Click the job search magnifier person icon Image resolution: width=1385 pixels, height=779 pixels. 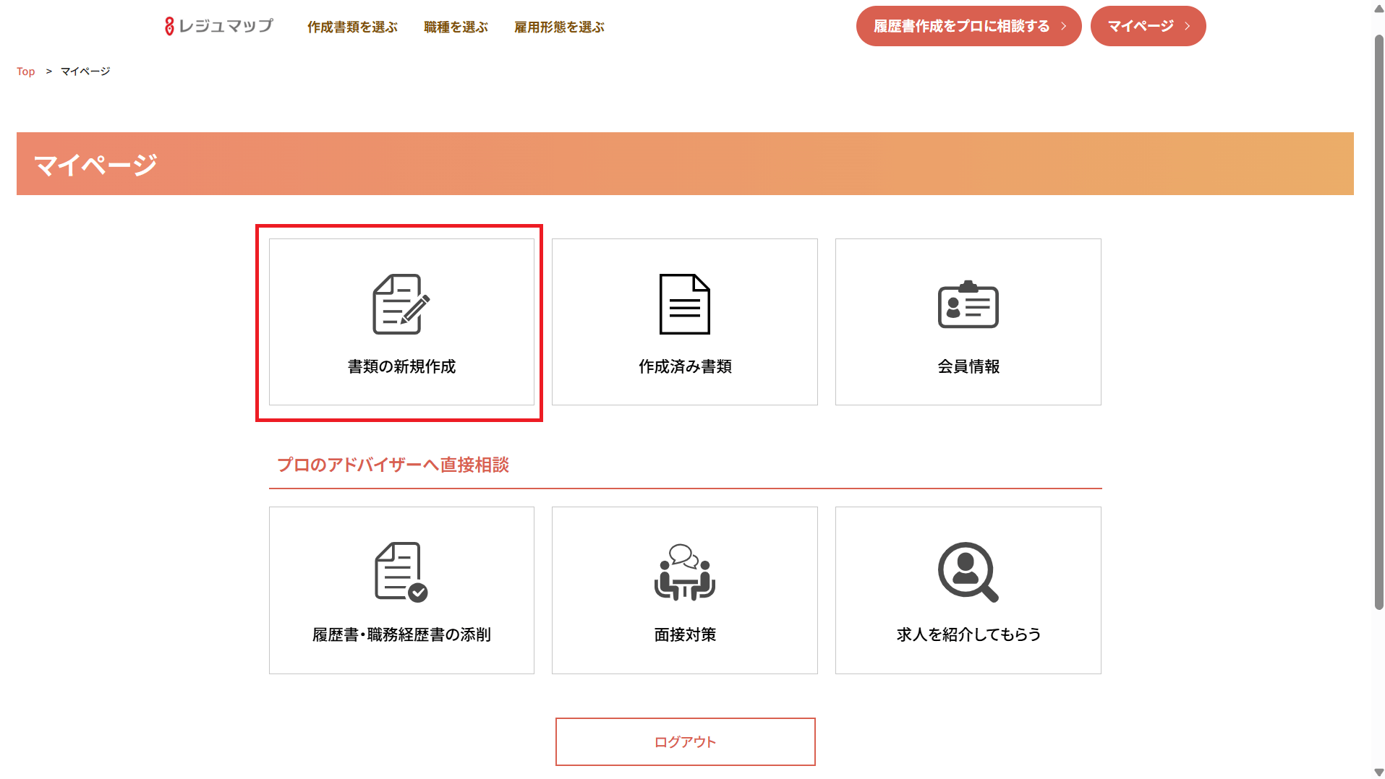(x=968, y=572)
